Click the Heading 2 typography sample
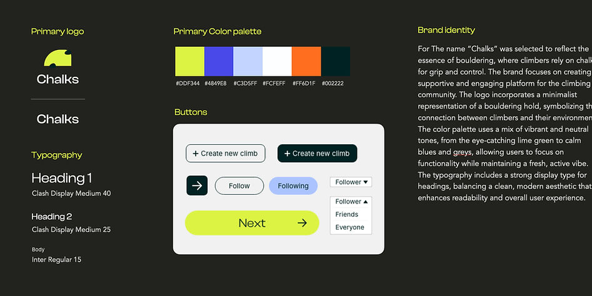This screenshot has width=592, height=296. [52, 217]
